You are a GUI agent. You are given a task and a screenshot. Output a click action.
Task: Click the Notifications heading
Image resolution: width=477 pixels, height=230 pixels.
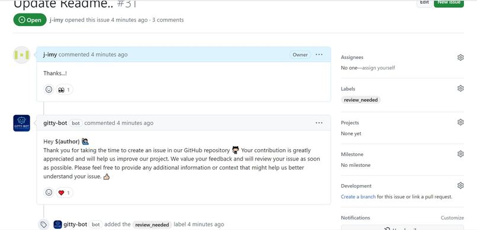355,218
